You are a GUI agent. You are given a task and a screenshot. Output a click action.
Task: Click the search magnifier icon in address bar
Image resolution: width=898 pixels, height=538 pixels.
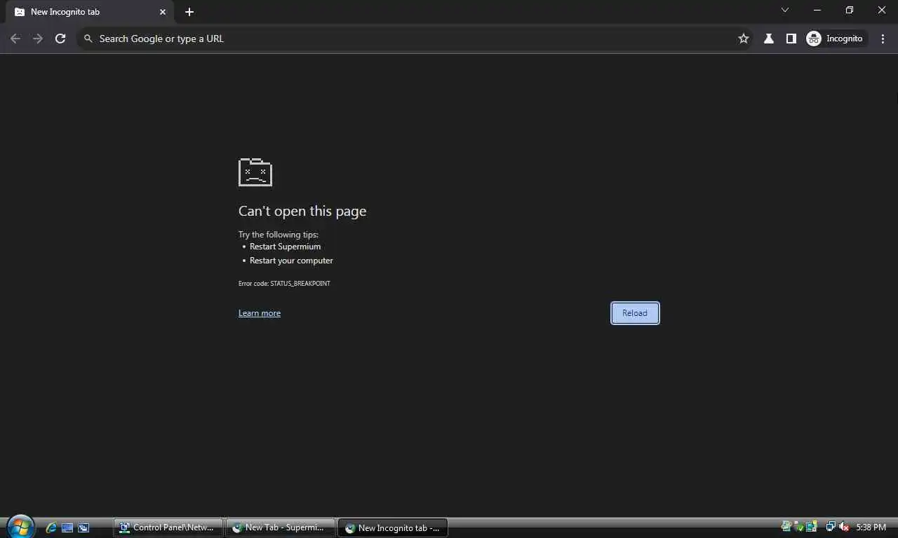point(88,39)
